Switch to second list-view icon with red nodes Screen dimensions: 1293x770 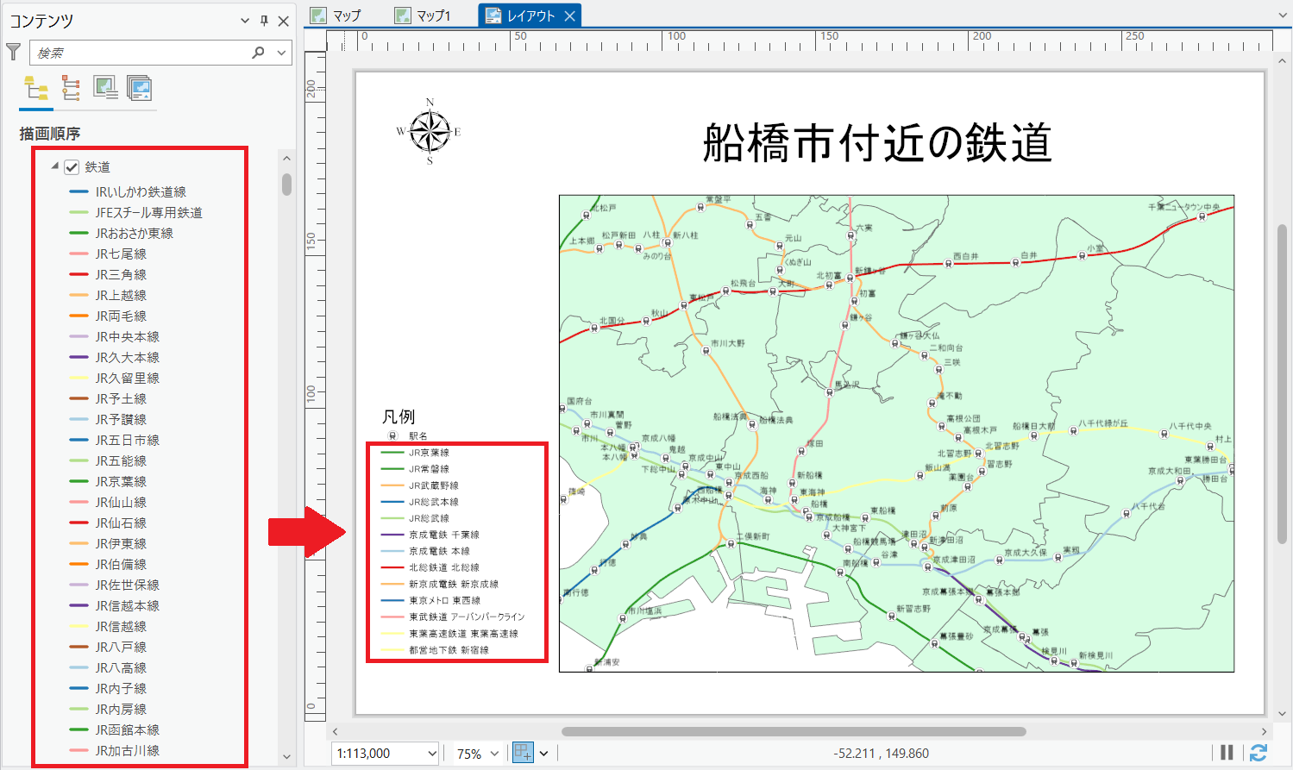tap(71, 88)
